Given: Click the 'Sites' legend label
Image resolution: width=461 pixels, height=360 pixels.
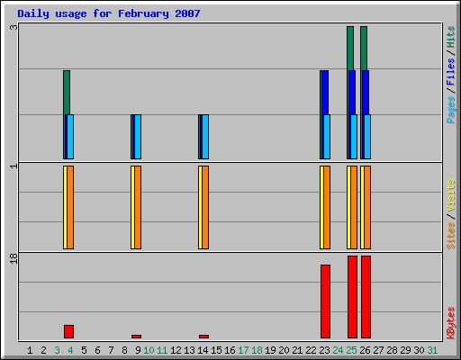Looking at the screenshot, I should [450, 236].
